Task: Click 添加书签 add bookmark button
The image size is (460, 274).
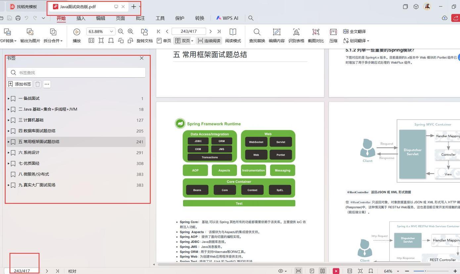Action: (x=20, y=84)
